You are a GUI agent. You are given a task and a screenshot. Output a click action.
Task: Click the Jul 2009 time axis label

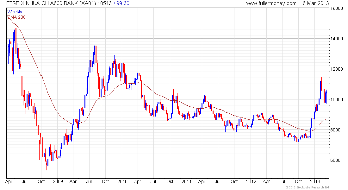coord(89,181)
